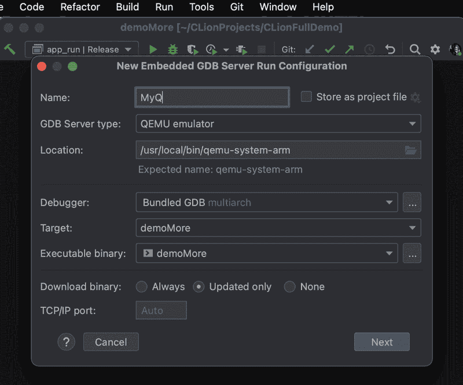Enable Store as project file checkbox
Screen dimensions: 463x385
point(306,97)
